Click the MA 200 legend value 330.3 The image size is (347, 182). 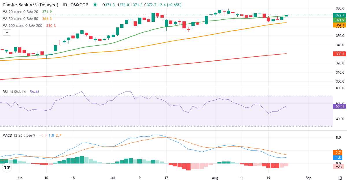click(x=51, y=25)
